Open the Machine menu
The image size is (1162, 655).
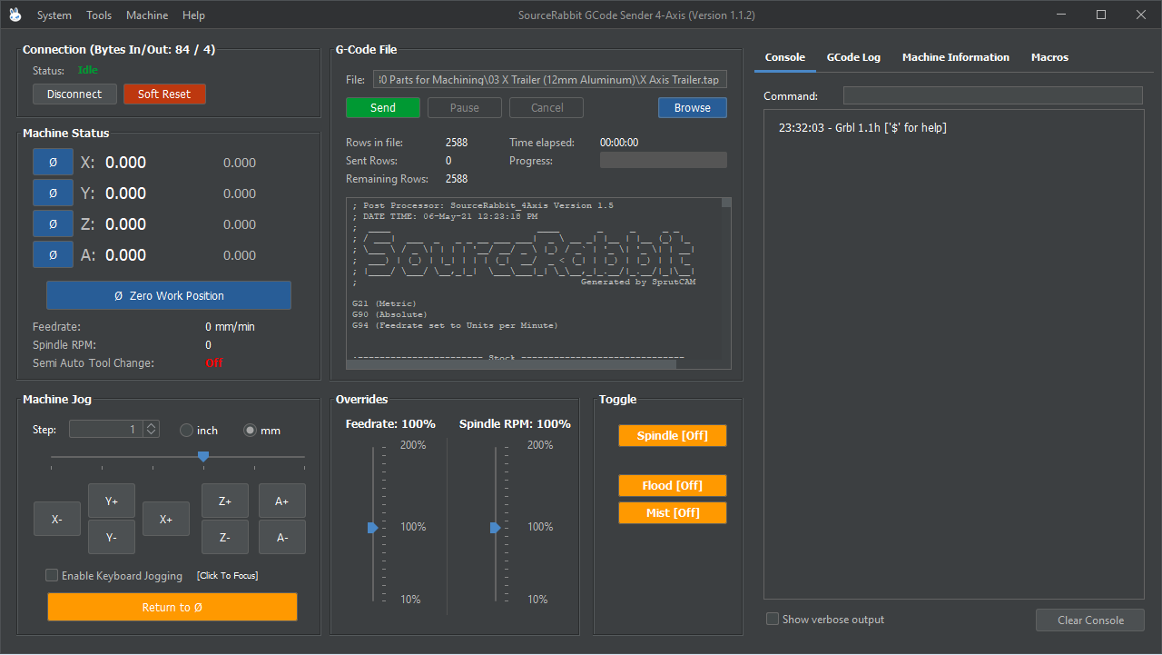click(x=147, y=15)
